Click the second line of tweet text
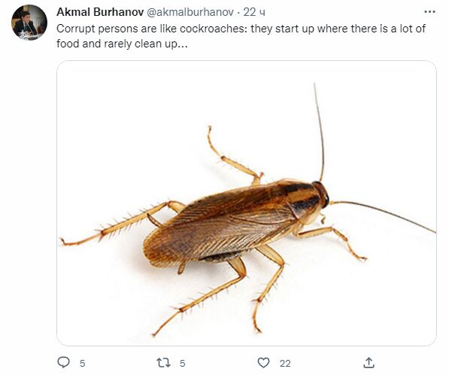The width and height of the screenshot is (449, 375). pos(122,44)
